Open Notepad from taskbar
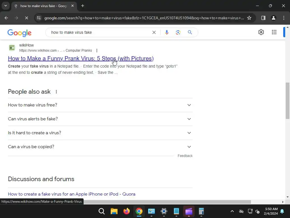 (x=176, y=211)
